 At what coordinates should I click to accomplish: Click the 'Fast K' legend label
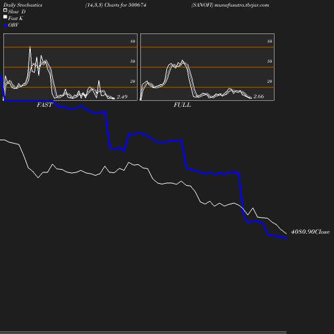click(15, 18)
